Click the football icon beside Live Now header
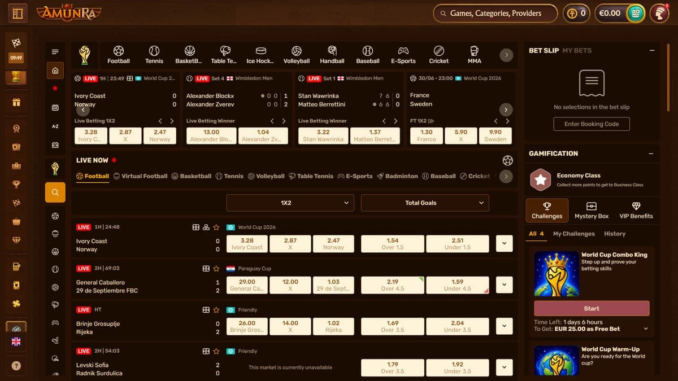This screenshot has height=381, width=678. pyautogui.click(x=507, y=160)
